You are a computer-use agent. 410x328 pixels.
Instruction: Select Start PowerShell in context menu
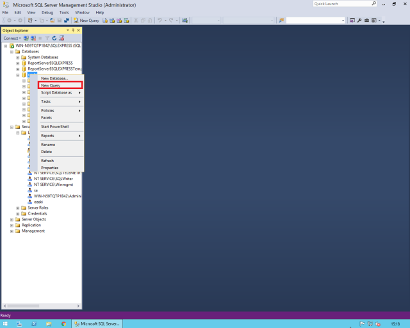[60, 127]
